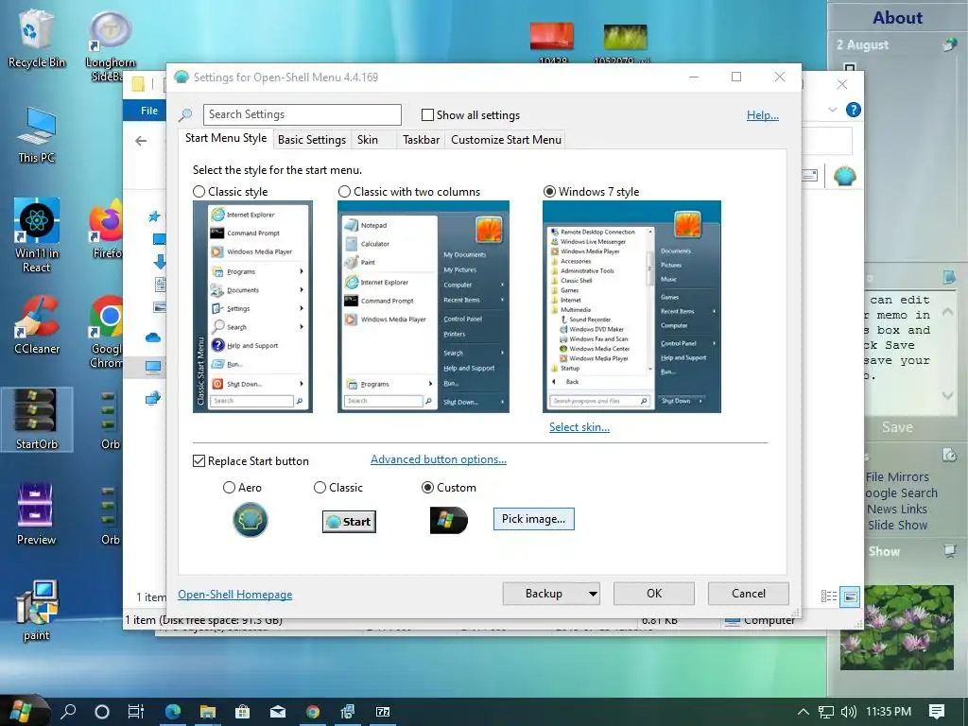Switch to the Taskbar tab
968x726 pixels.
tap(421, 140)
